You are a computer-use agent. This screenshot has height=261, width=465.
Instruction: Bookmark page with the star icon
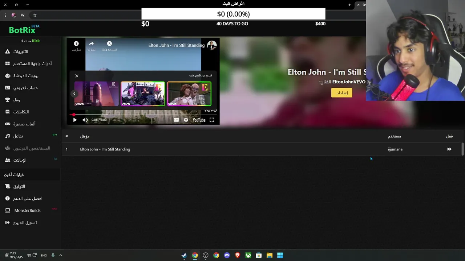tap(35, 15)
